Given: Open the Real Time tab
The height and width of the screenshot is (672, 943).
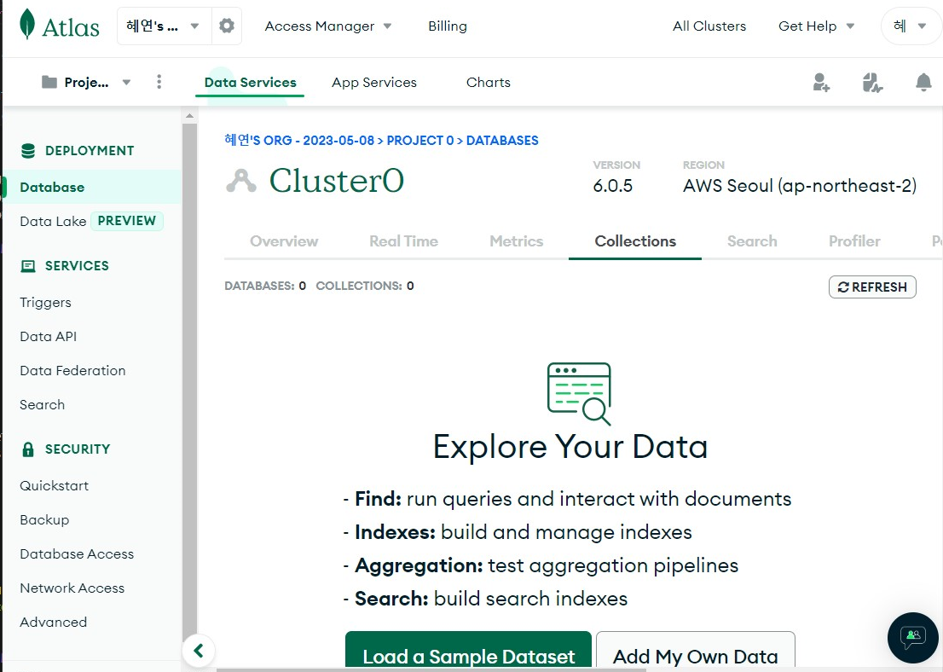Looking at the screenshot, I should point(403,241).
